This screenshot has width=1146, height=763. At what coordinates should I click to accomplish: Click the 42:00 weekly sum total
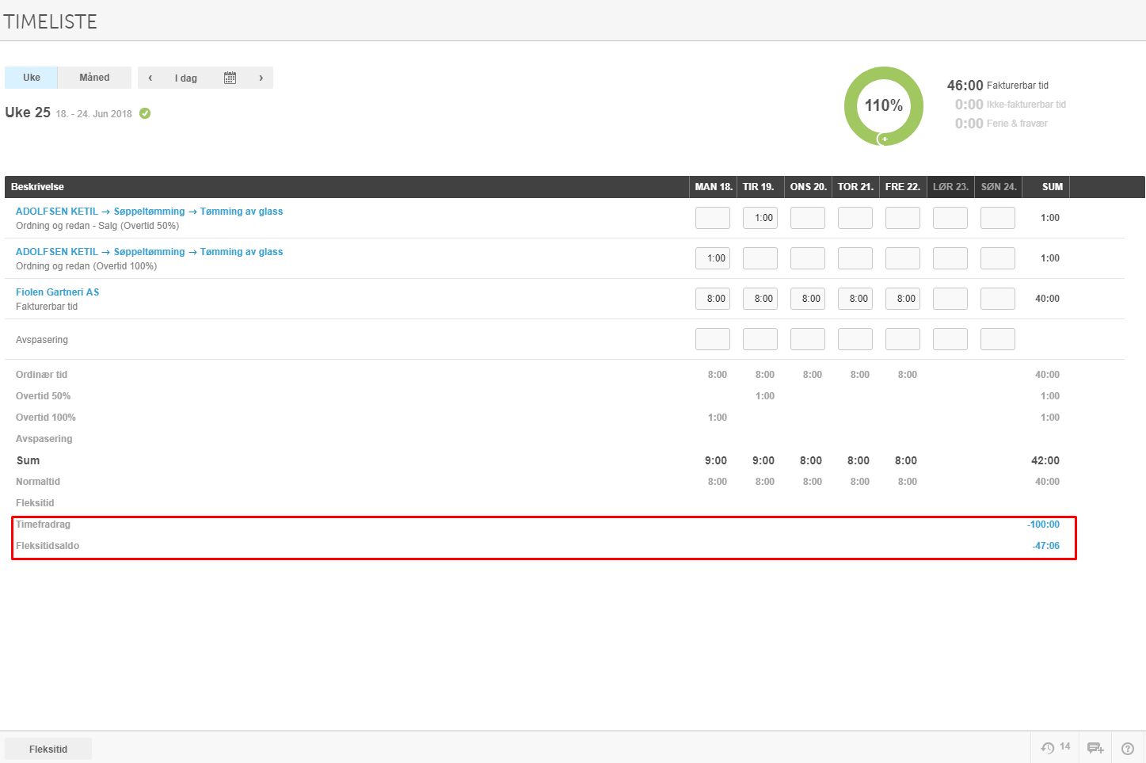click(1045, 460)
